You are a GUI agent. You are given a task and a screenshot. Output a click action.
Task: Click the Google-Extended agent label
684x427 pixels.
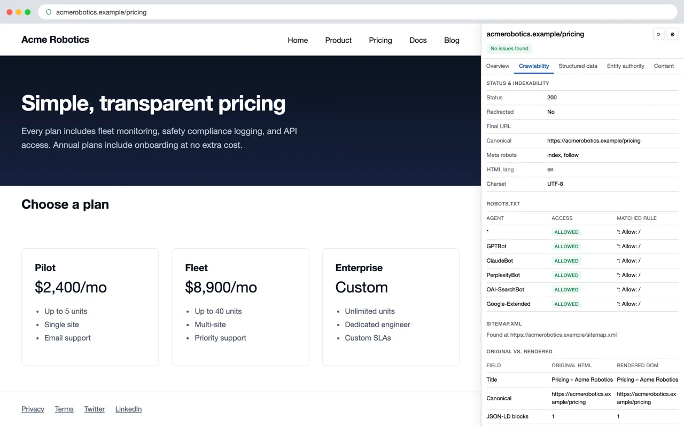click(508, 304)
